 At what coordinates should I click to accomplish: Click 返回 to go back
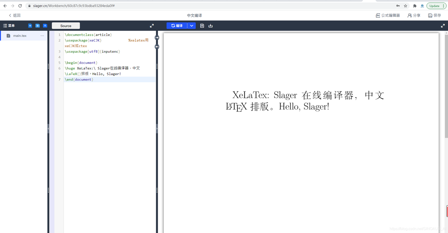pyautogui.click(x=14, y=15)
